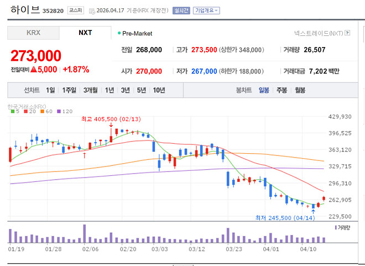Show the 5년 line chart

click(142, 90)
